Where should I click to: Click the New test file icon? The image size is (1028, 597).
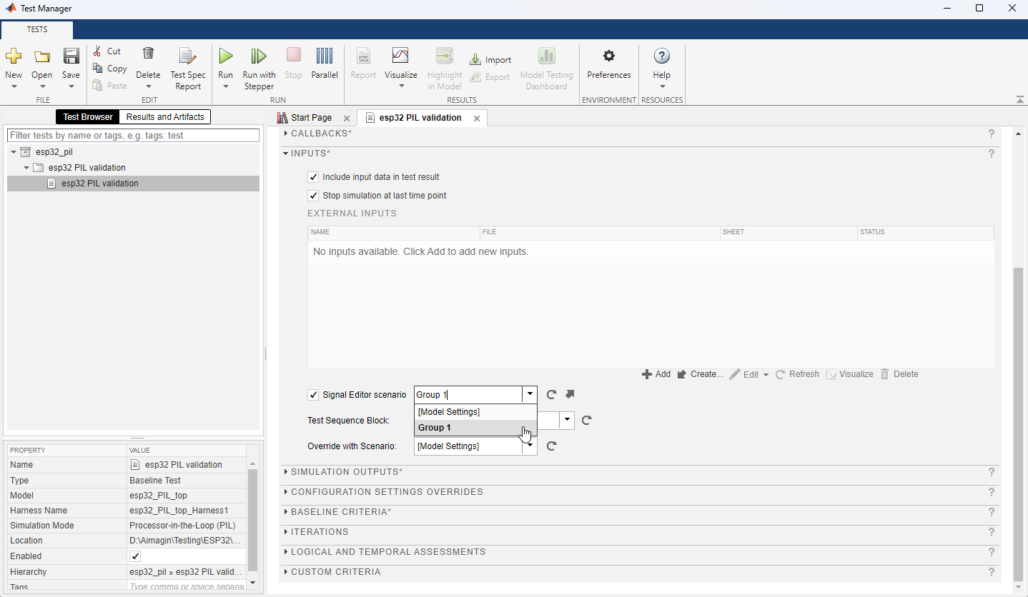click(x=14, y=56)
